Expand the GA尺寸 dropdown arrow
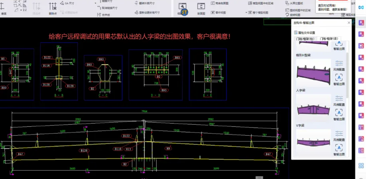 pyautogui.click(x=96, y=3)
